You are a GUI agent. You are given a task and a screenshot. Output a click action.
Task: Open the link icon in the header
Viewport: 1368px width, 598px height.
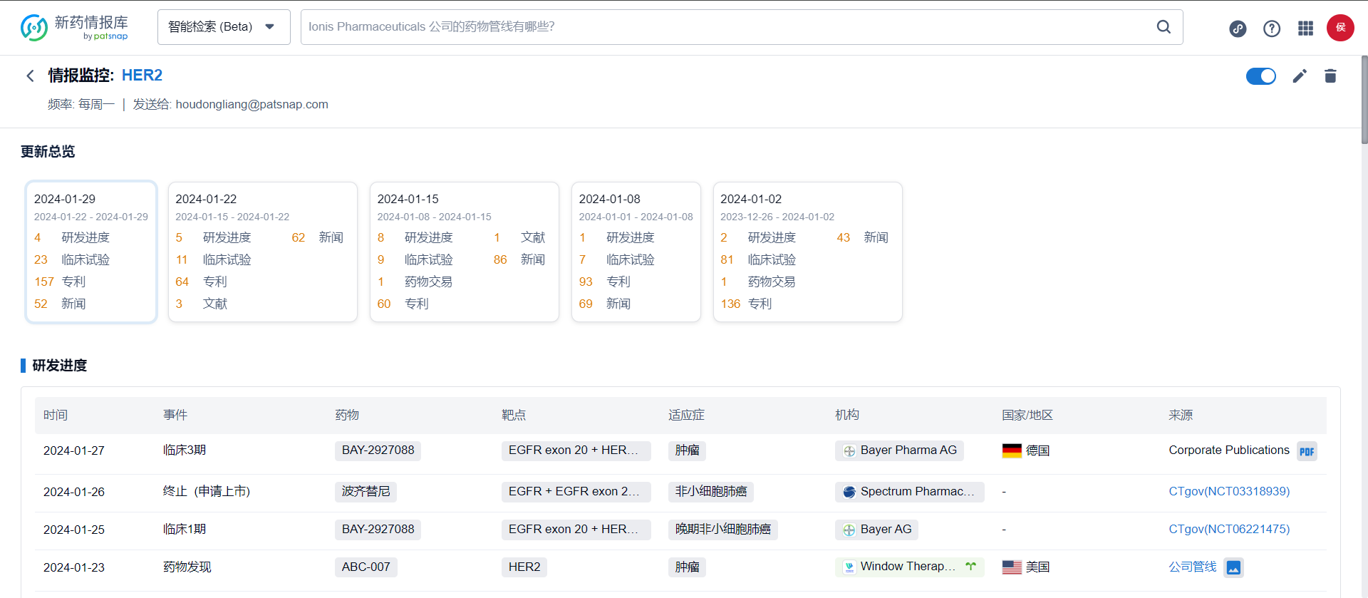pos(1238,29)
